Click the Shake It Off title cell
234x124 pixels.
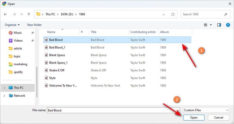coord(98,70)
